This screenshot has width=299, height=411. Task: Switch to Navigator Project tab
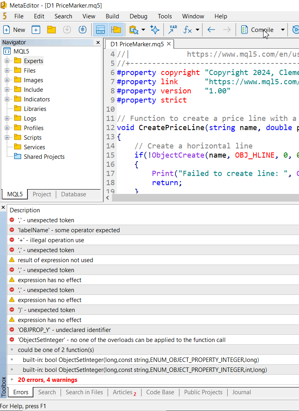pos(42,194)
